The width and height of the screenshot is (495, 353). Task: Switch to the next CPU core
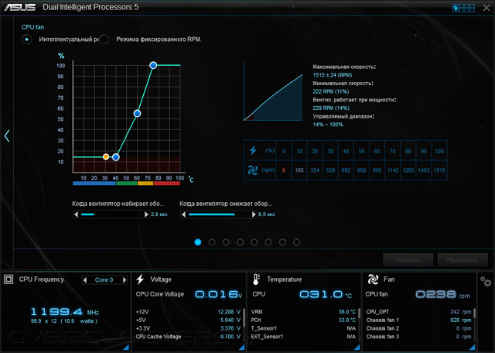(125, 279)
